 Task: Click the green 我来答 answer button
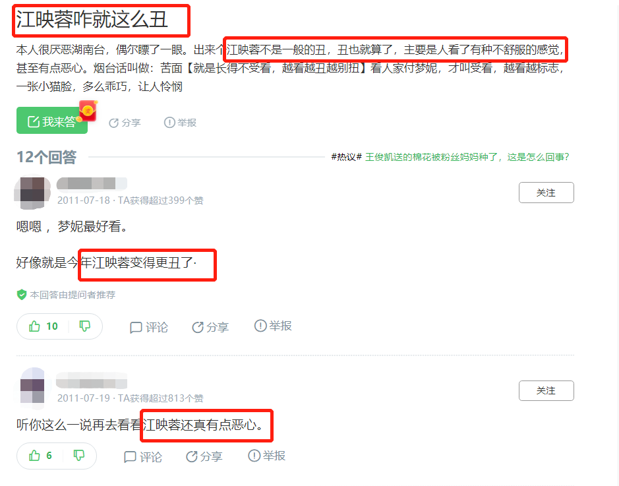coord(51,121)
